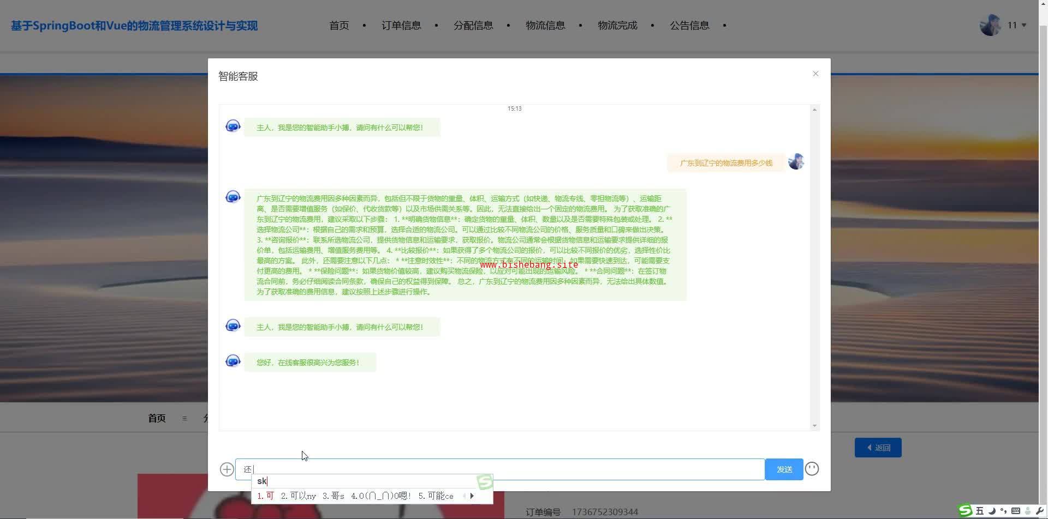Open the soft keyboard icon on IME toolbar
Screen dimensions: 1048x519
pyautogui.click(x=1015, y=511)
